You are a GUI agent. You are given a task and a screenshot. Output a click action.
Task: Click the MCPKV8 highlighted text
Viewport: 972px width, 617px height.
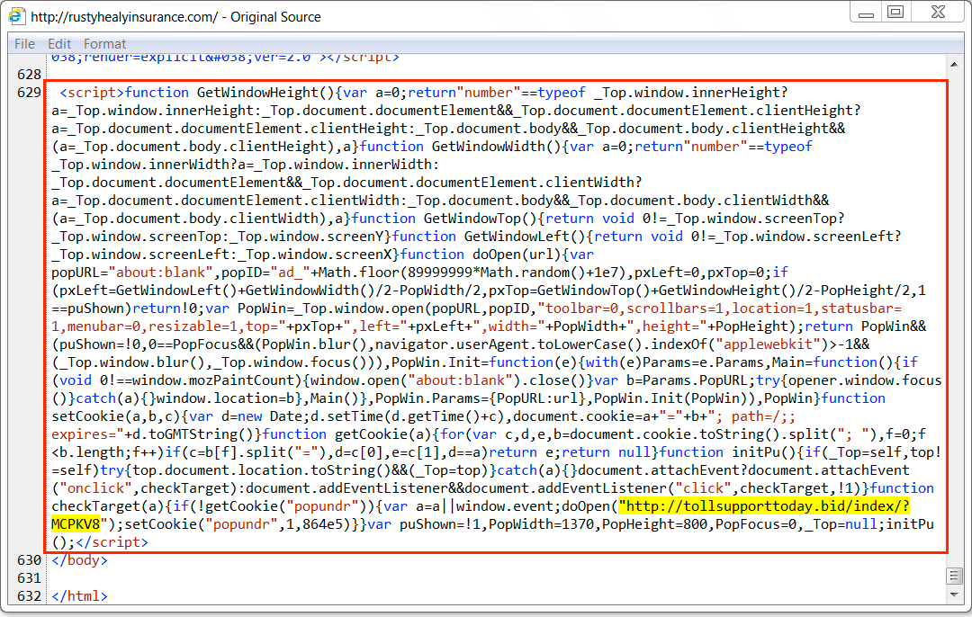pos(76,524)
